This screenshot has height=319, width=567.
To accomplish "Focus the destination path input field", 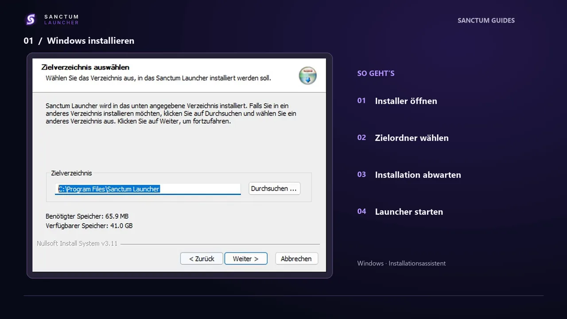I will click(148, 189).
